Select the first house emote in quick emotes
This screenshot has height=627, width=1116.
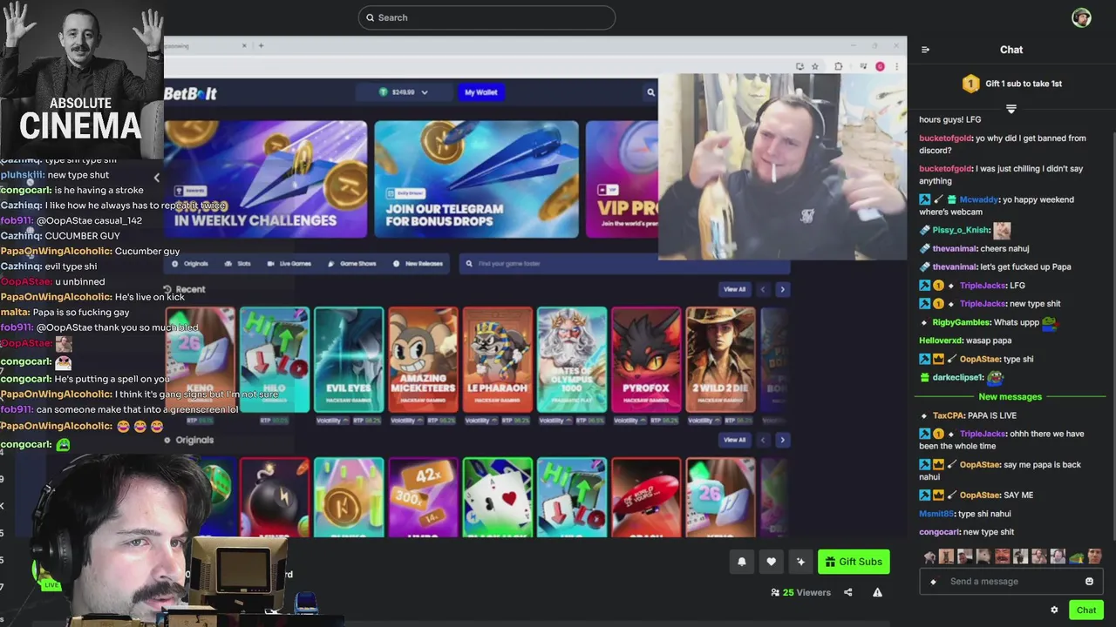[929, 557]
